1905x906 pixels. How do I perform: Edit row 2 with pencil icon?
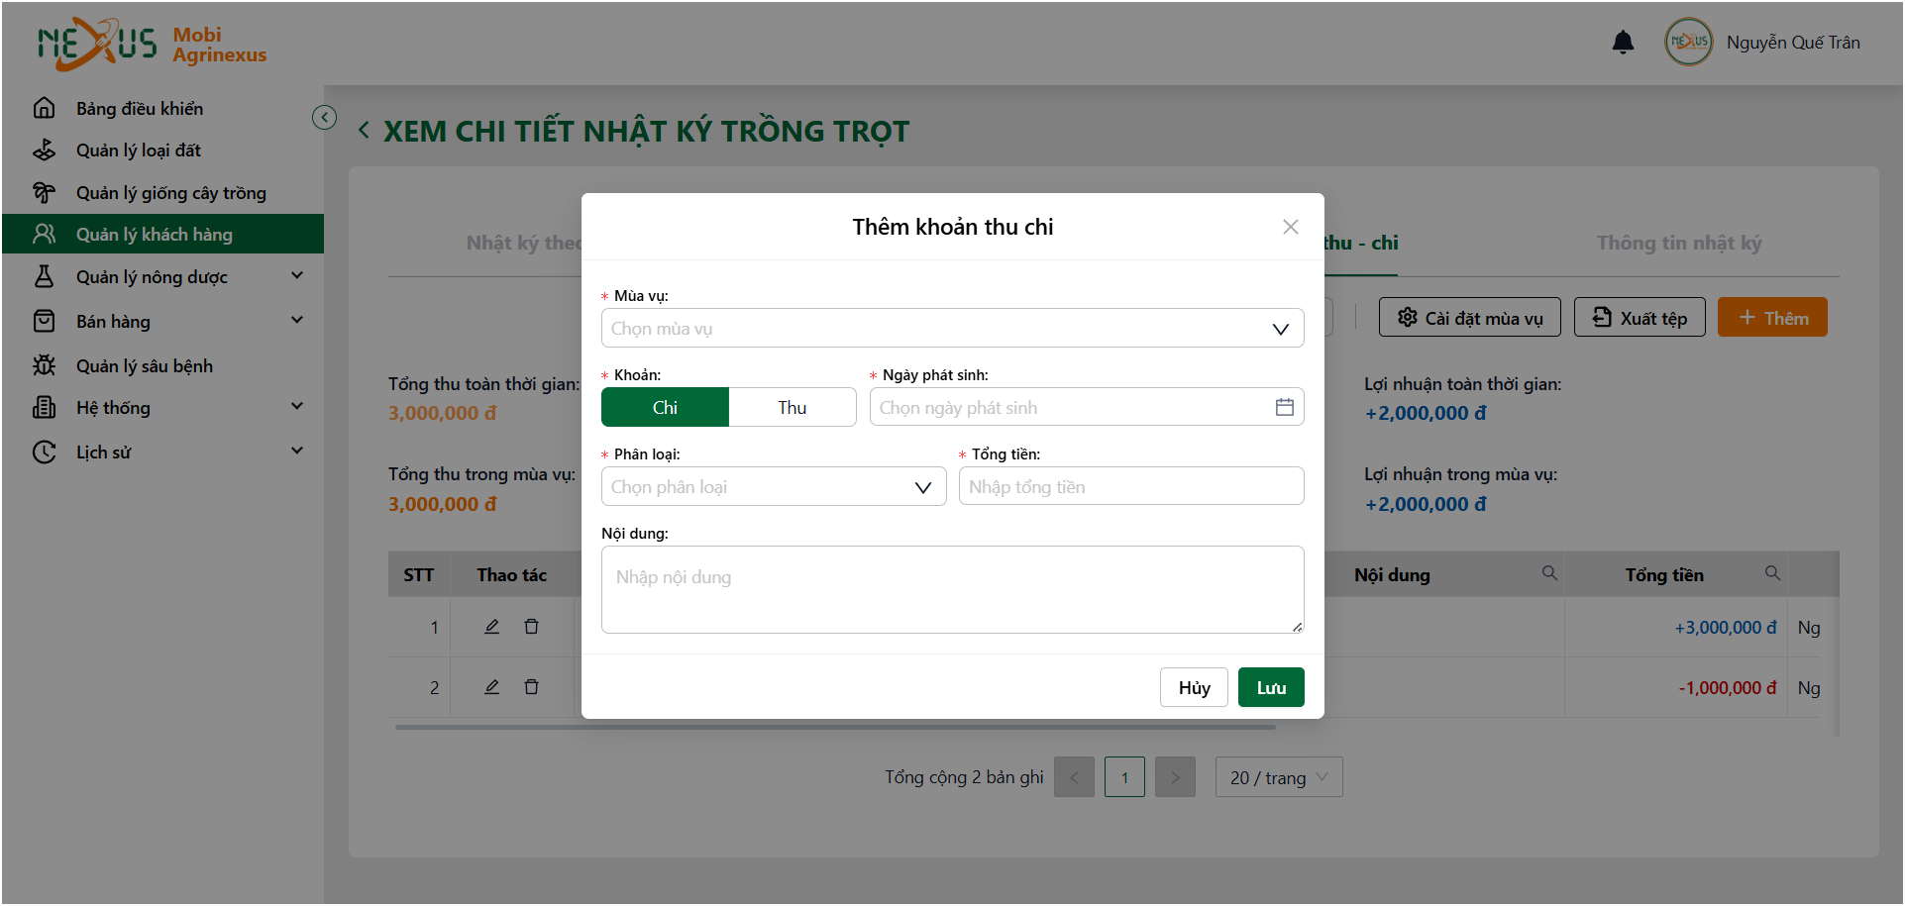[x=491, y=687]
